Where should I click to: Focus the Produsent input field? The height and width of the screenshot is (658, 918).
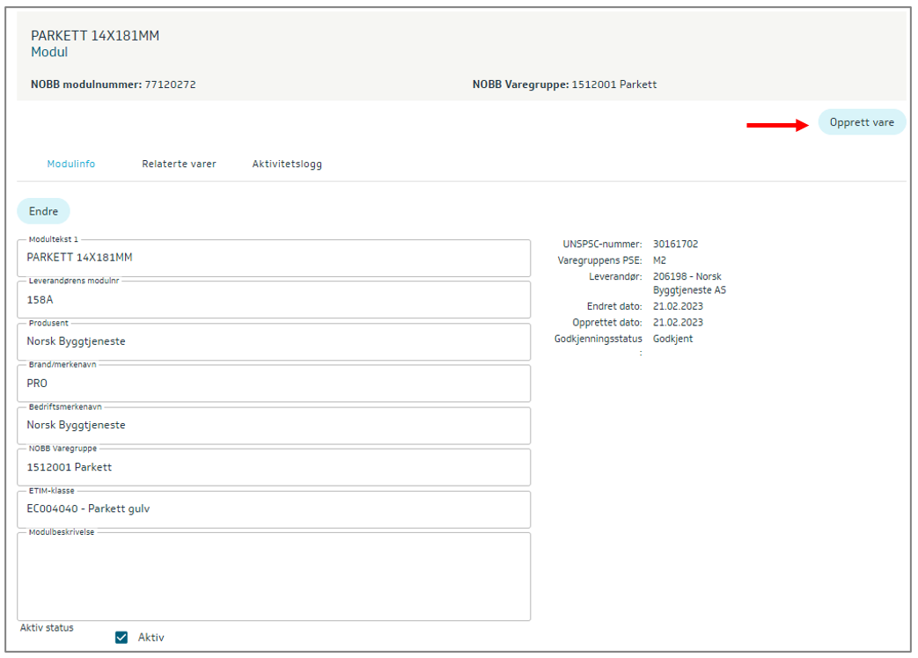coord(274,341)
